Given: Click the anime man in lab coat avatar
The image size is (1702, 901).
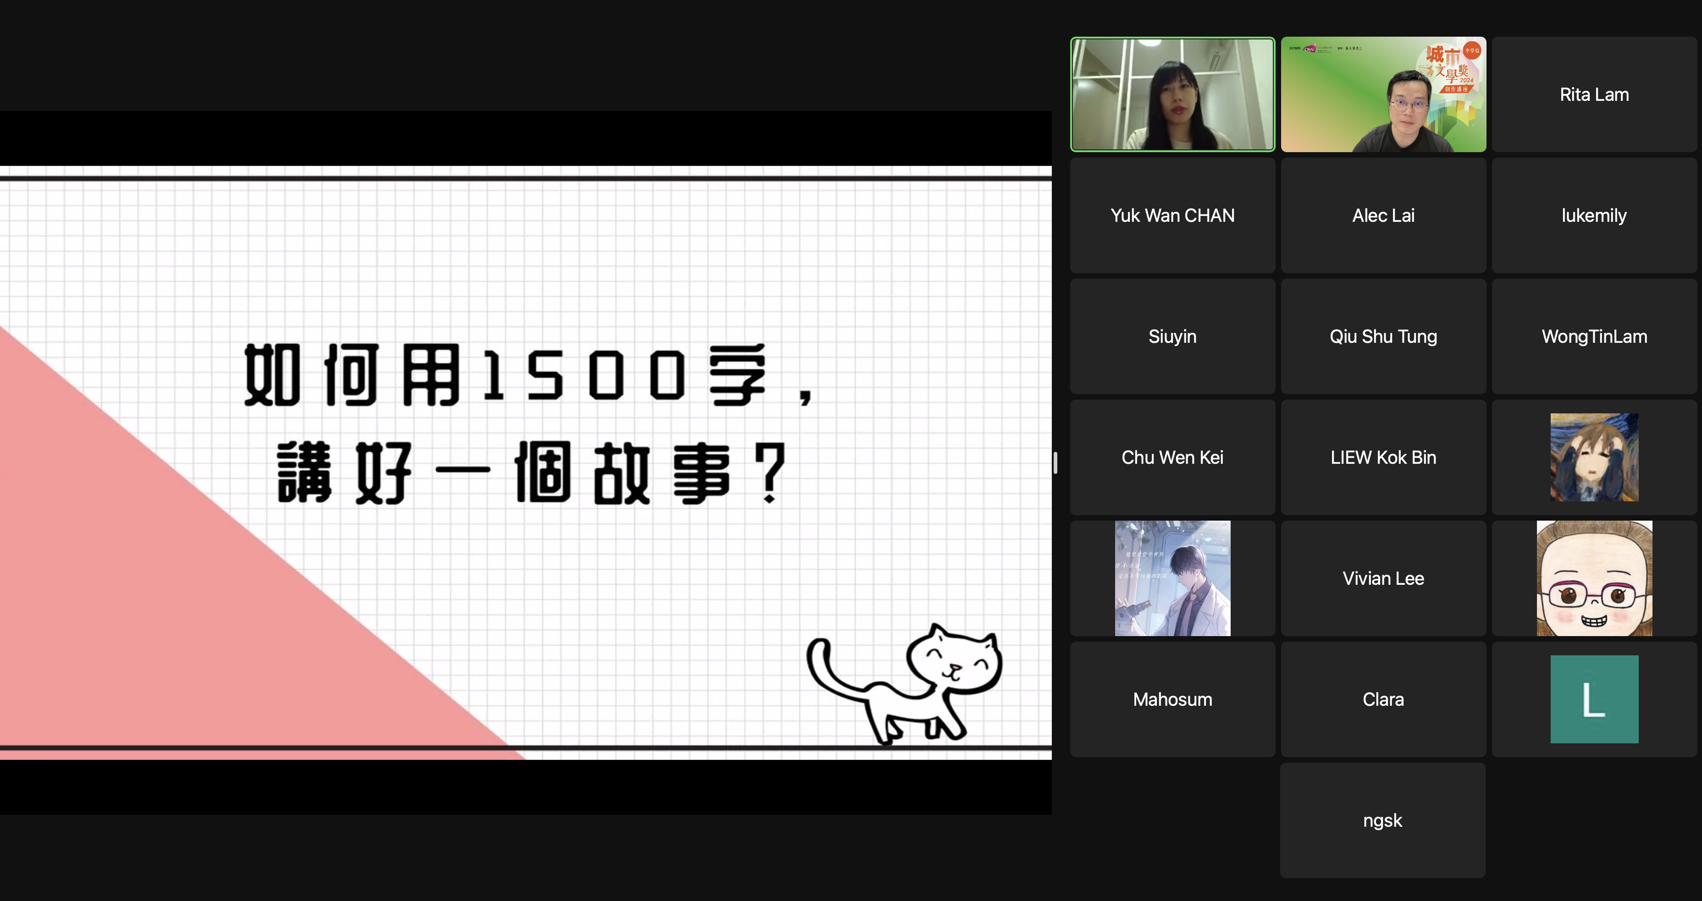Looking at the screenshot, I should pyautogui.click(x=1172, y=578).
